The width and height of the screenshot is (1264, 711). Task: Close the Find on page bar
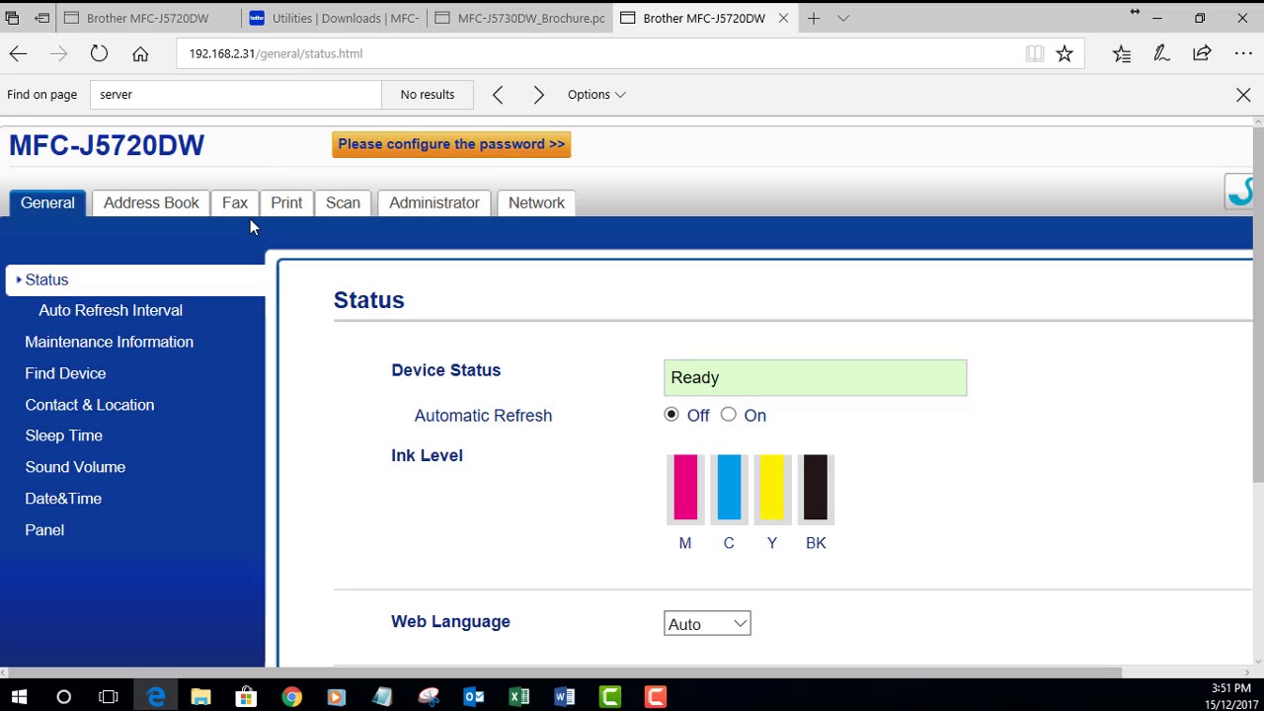1243,95
